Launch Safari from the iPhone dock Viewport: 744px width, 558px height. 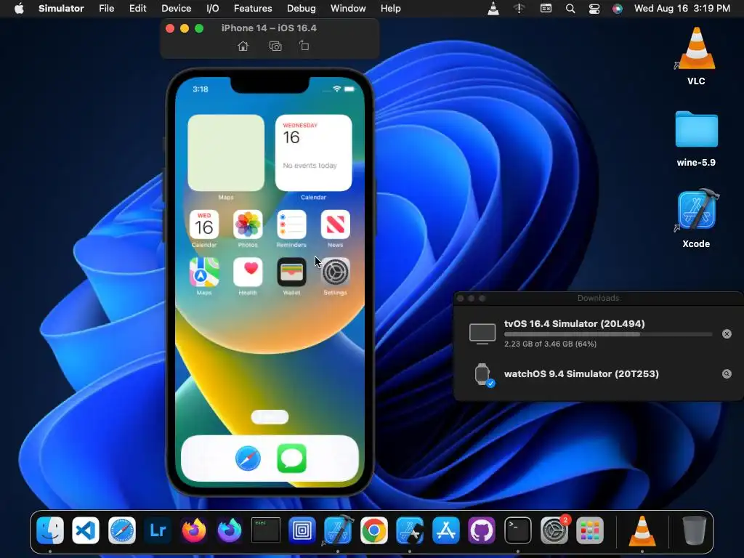click(x=248, y=458)
